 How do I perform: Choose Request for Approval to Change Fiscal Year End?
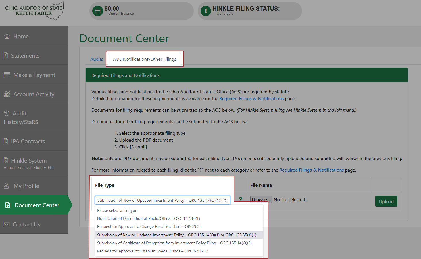click(149, 227)
